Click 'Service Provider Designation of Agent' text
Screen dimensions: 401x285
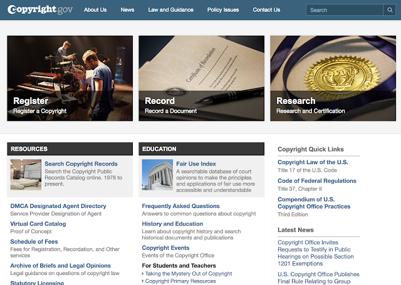tap(56, 214)
